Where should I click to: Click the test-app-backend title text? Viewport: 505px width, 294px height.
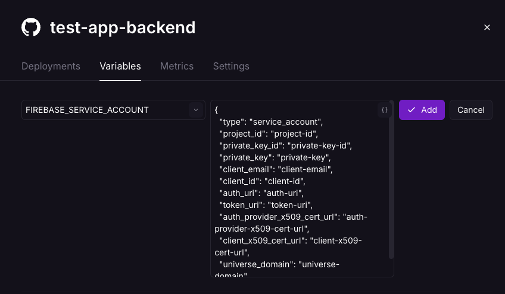(x=123, y=27)
